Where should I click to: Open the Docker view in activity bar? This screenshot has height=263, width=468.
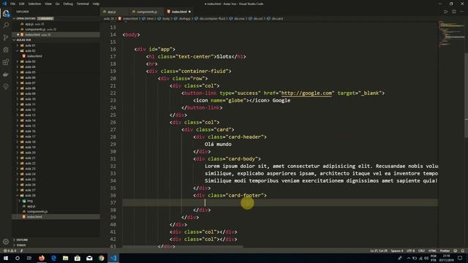6,75
